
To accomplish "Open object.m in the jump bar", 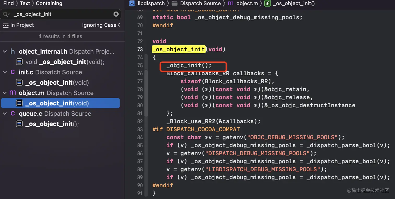I will point(247,3).
